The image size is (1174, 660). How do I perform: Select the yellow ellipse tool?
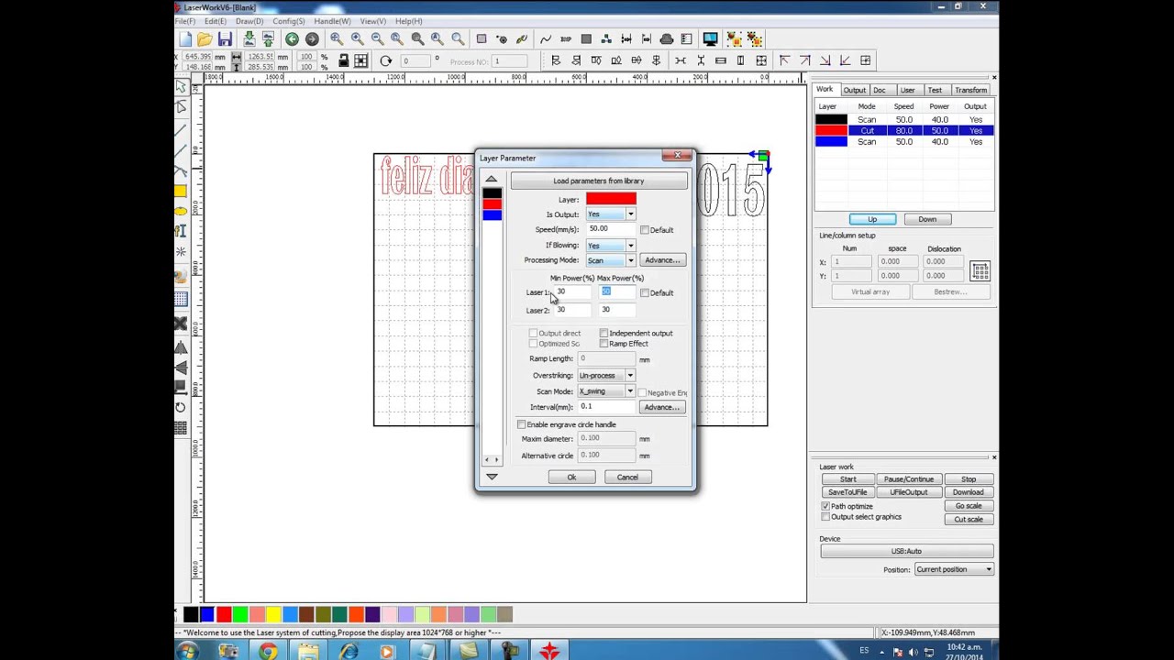click(x=181, y=211)
